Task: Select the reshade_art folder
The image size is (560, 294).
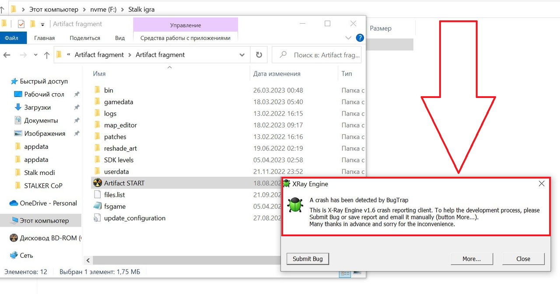Action: (120, 148)
